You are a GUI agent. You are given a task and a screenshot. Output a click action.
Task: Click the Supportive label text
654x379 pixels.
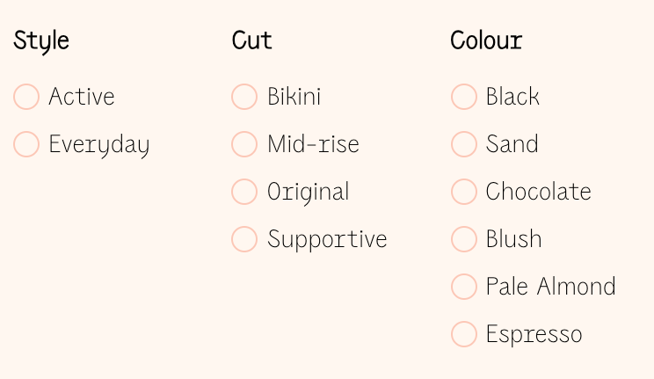tap(327, 240)
